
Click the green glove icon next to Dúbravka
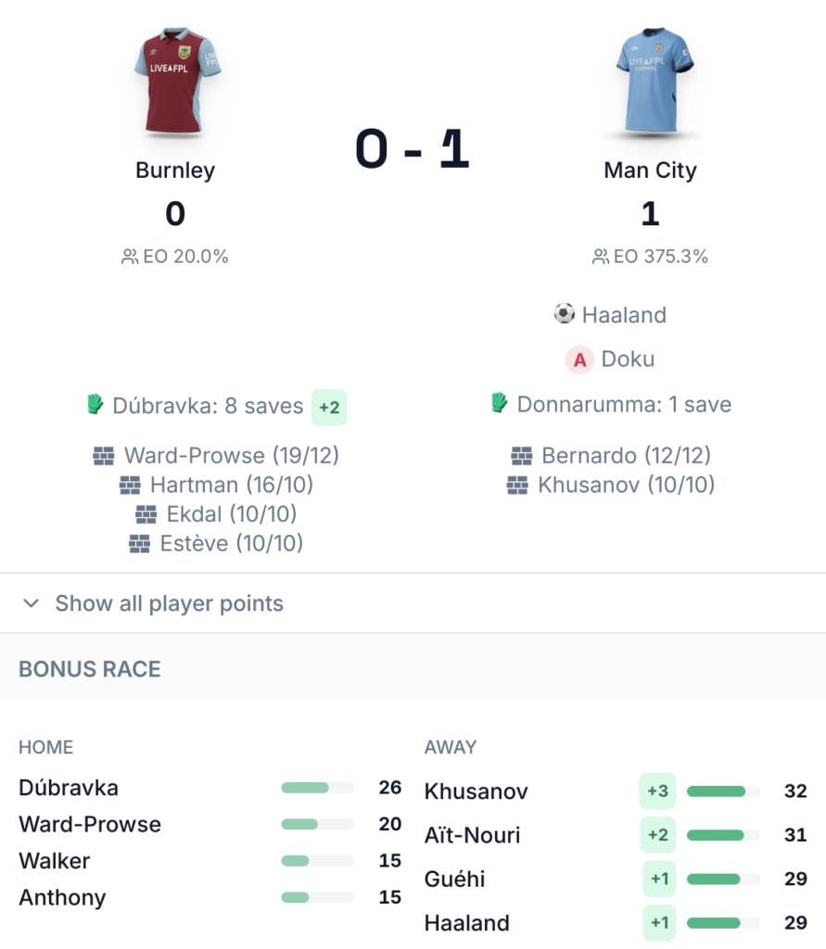[x=95, y=405]
